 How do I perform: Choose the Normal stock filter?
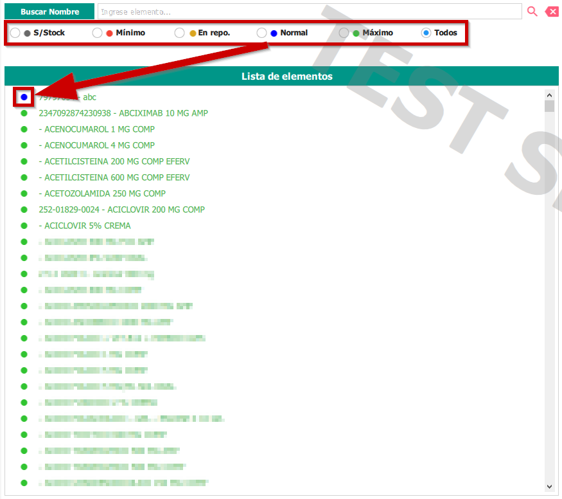click(261, 33)
